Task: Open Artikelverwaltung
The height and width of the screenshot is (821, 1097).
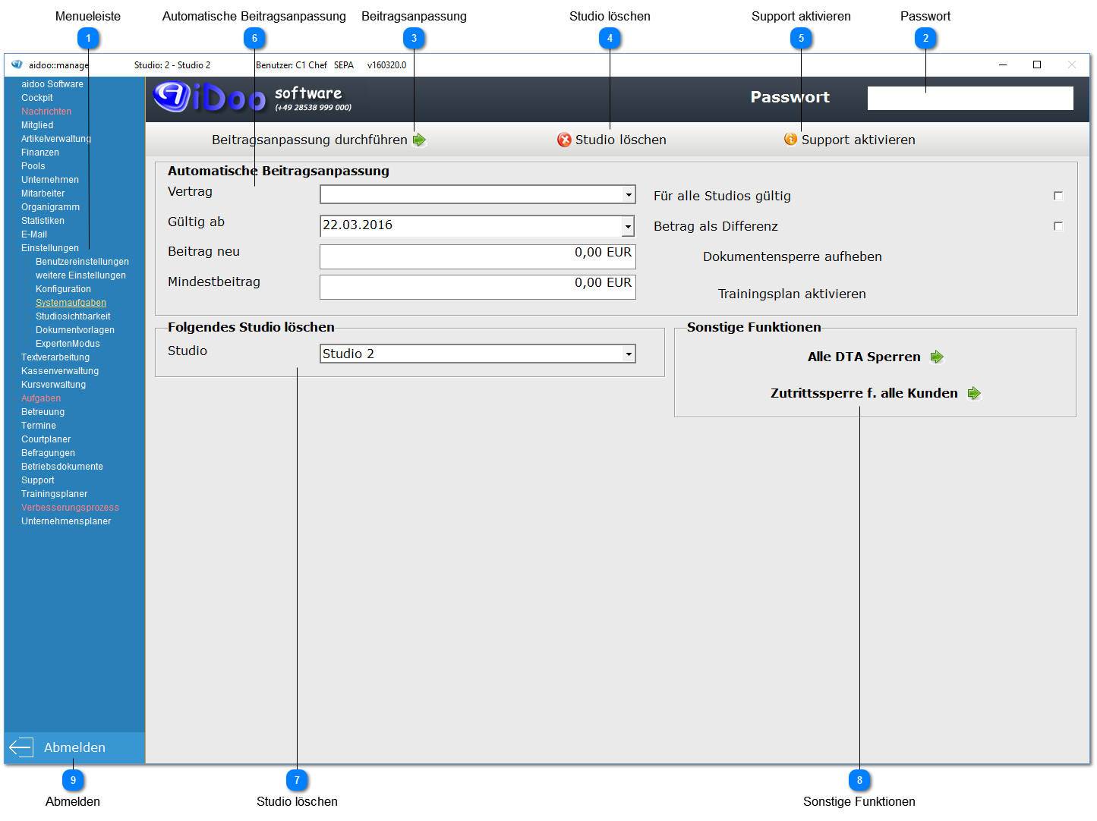Action: [56, 139]
